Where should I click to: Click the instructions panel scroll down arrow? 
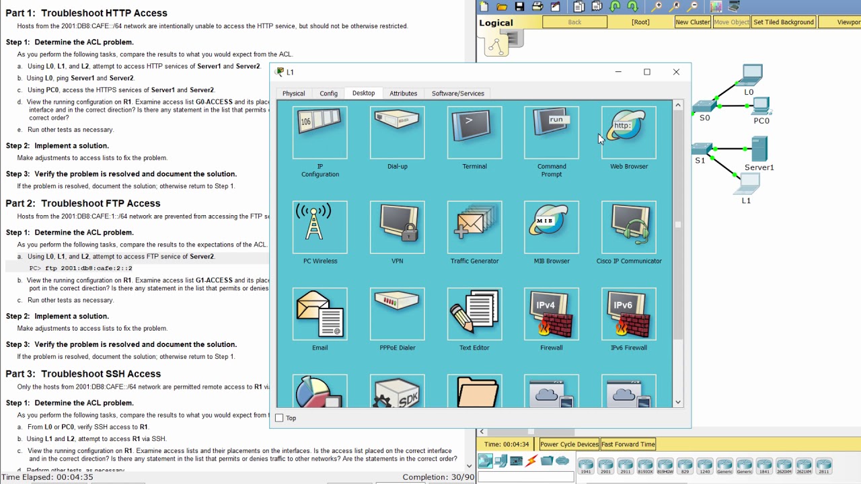pyautogui.click(x=470, y=465)
